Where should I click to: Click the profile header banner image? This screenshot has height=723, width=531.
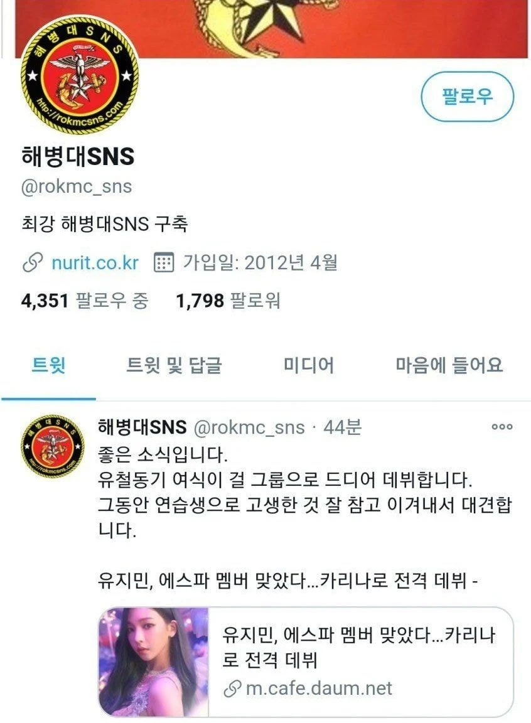(x=272, y=29)
